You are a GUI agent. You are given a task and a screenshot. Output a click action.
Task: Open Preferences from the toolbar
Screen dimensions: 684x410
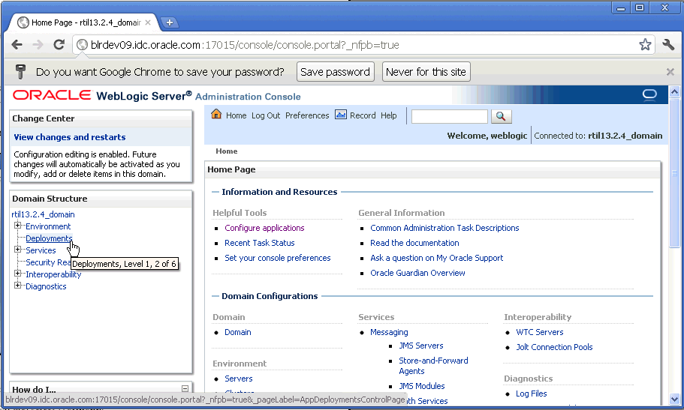point(307,115)
